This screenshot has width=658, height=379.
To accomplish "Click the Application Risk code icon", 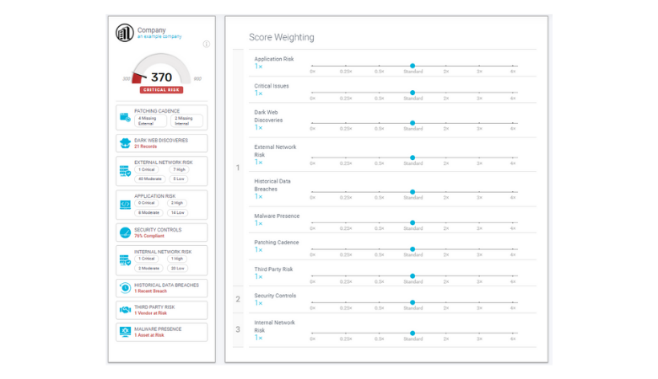I will click(125, 205).
